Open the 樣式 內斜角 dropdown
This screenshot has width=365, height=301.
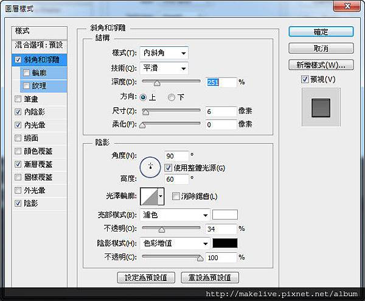(164, 53)
